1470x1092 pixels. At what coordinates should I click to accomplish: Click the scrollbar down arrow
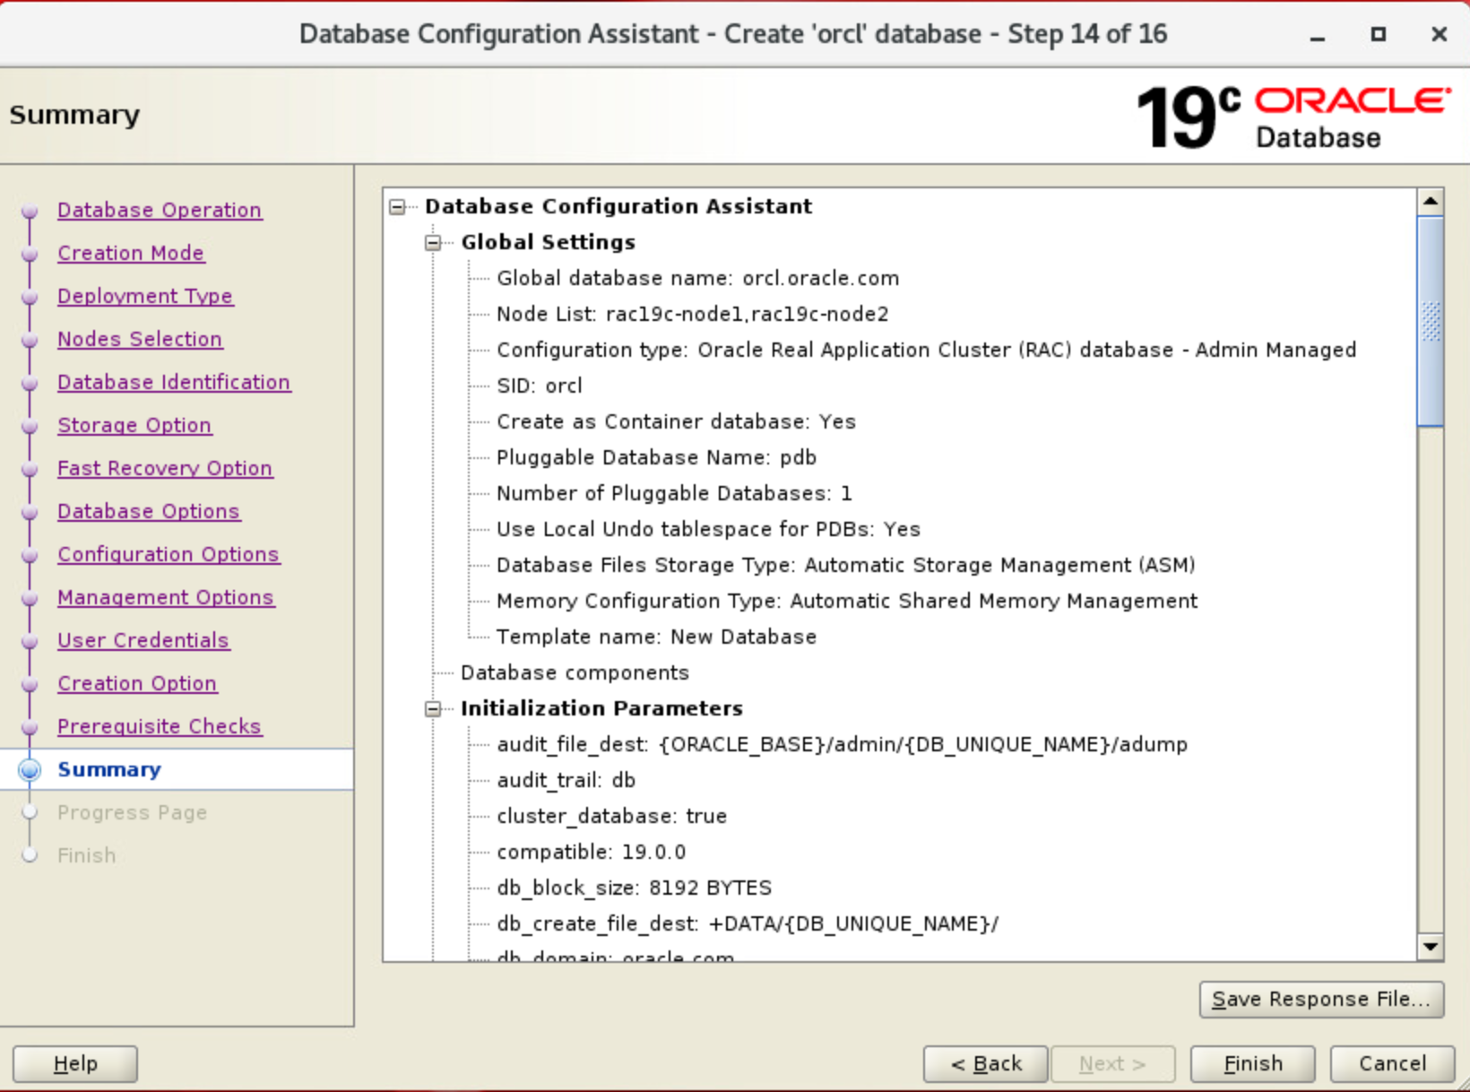[x=1431, y=946]
